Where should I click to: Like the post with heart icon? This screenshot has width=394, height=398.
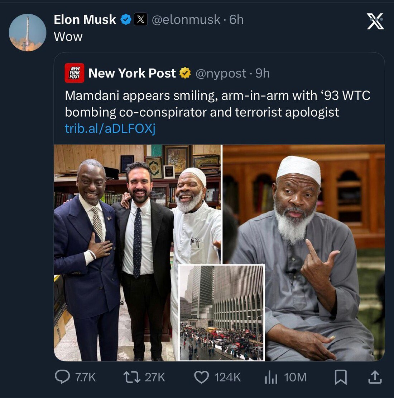(201, 377)
